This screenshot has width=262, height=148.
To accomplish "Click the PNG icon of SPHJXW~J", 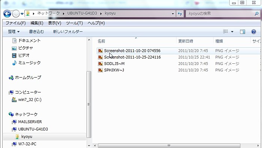I will pos(100,70).
